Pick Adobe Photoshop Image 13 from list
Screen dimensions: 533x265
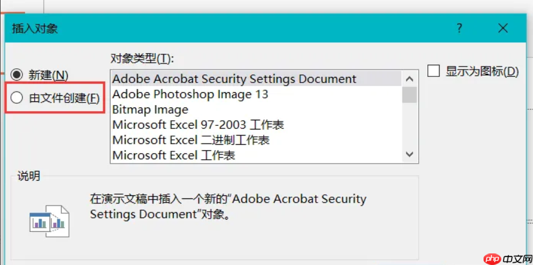pyautogui.click(x=190, y=94)
